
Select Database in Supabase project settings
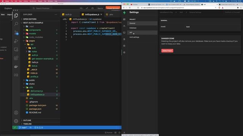[142, 28]
